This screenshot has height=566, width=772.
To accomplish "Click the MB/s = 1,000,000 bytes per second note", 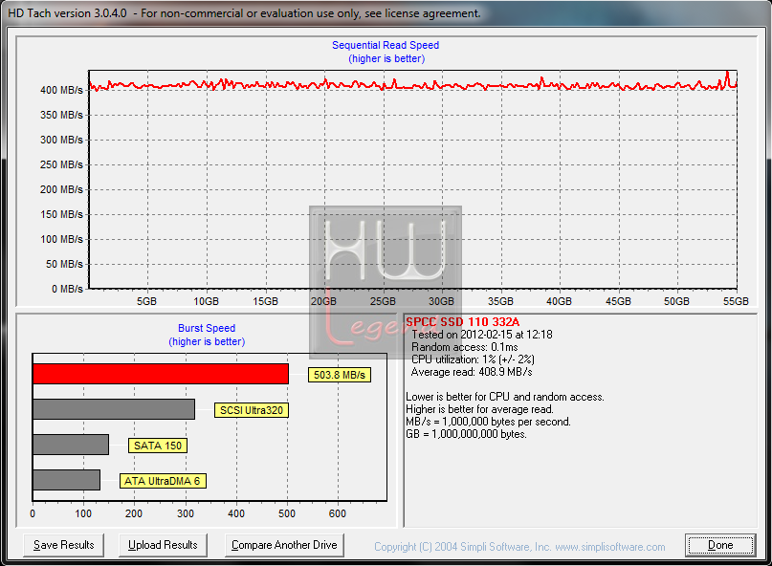I will click(x=488, y=422).
